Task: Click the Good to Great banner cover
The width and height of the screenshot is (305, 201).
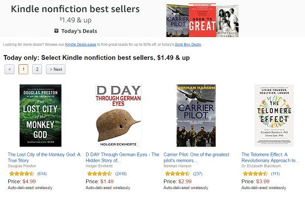Action: [203, 20]
